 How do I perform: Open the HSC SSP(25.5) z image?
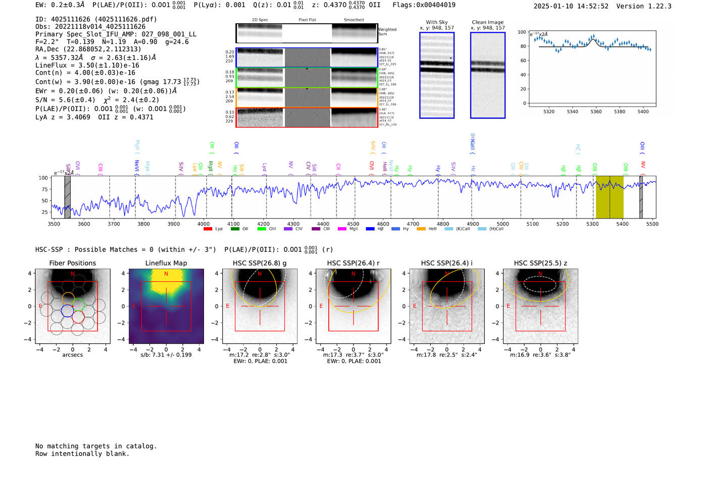tap(540, 306)
